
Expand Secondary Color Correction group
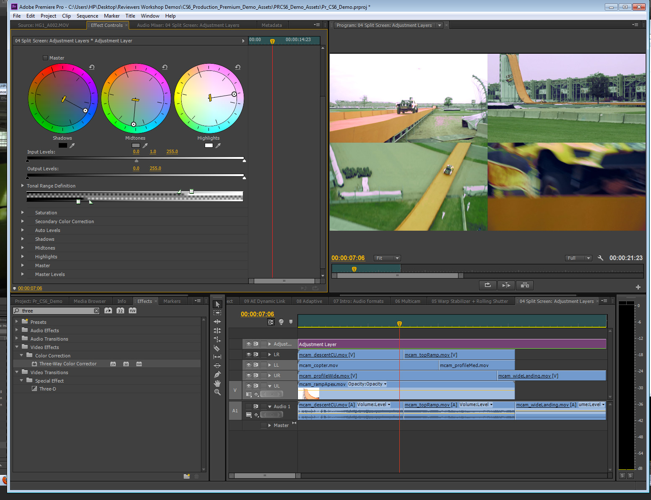23,221
